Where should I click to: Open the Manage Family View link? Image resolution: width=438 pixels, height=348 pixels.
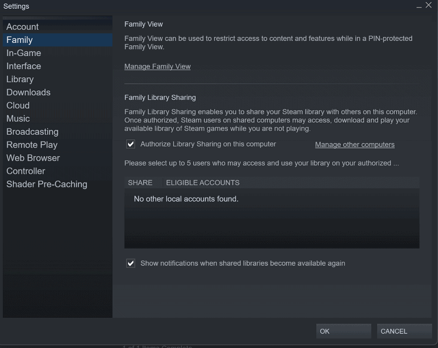(x=158, y=67)
